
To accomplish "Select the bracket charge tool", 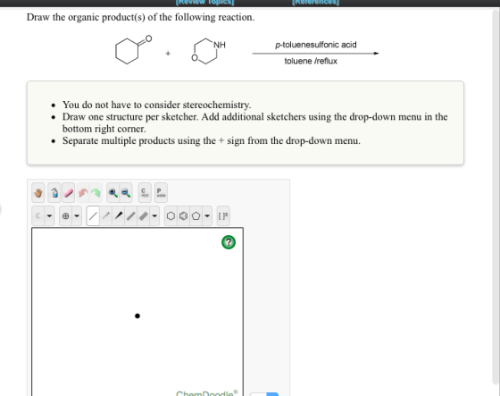I will [x=223, y=216].
